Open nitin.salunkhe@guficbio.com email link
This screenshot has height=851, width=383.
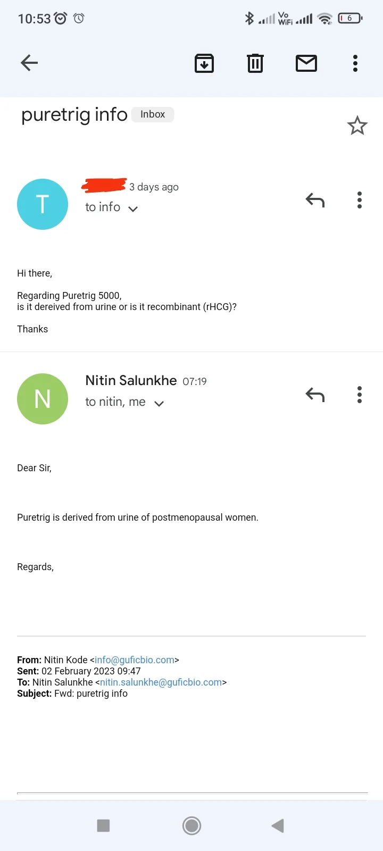161,682
